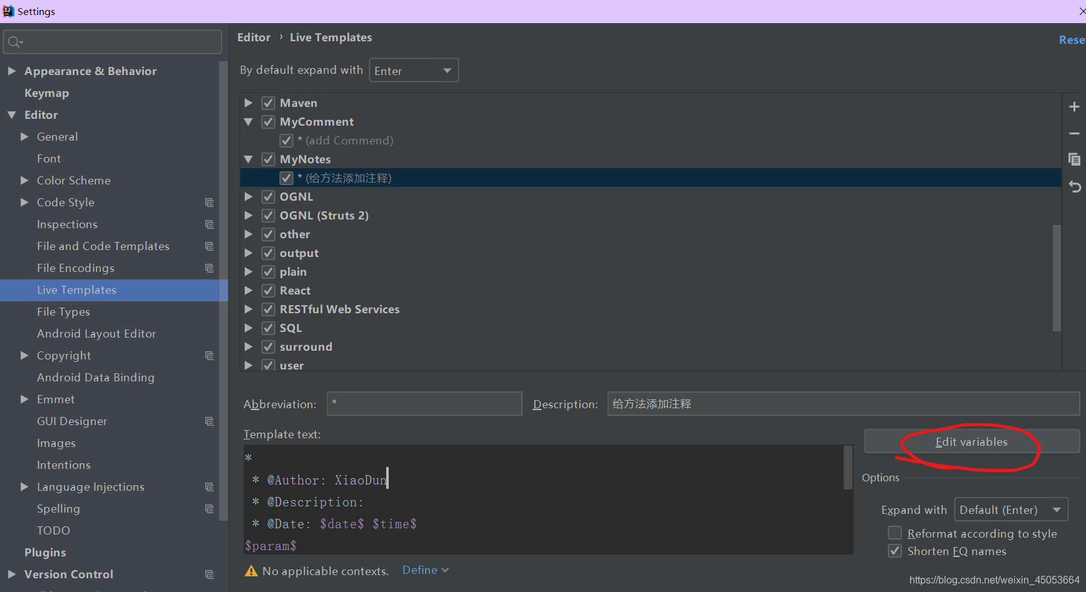
Task: Click the Reset link at top right
Action: click(x=1072, y=39)
